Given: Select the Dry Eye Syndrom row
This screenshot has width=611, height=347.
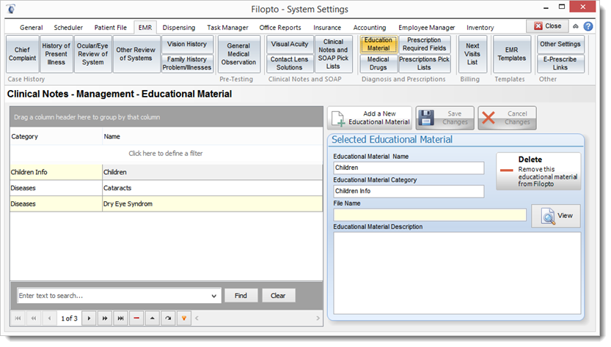Looking at the screenshot, I should click(x=167, y=204).
